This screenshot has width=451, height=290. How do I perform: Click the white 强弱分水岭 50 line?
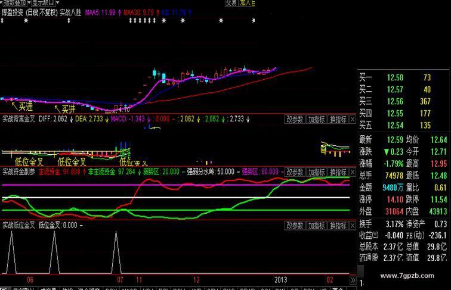click(x=175, y=198)
